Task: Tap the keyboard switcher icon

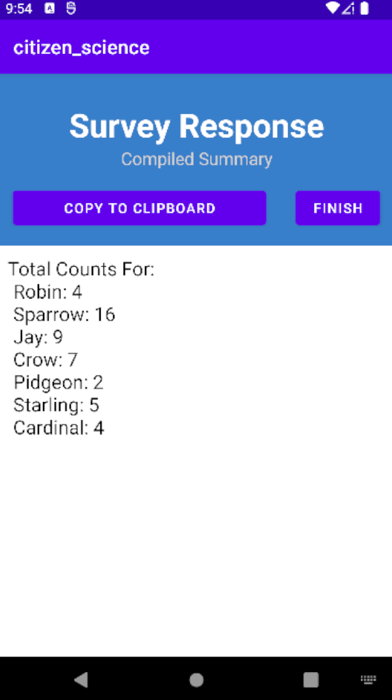Action: [368, 680]
